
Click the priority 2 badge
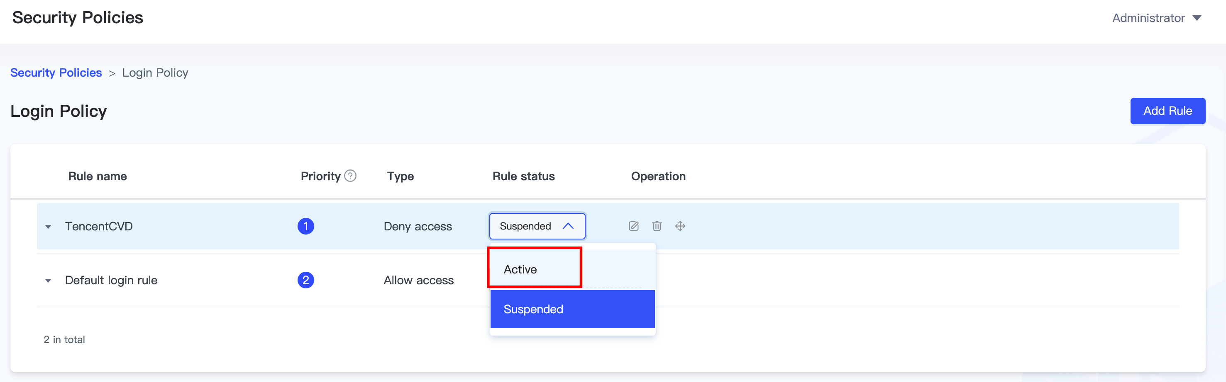tap(305, 280)
